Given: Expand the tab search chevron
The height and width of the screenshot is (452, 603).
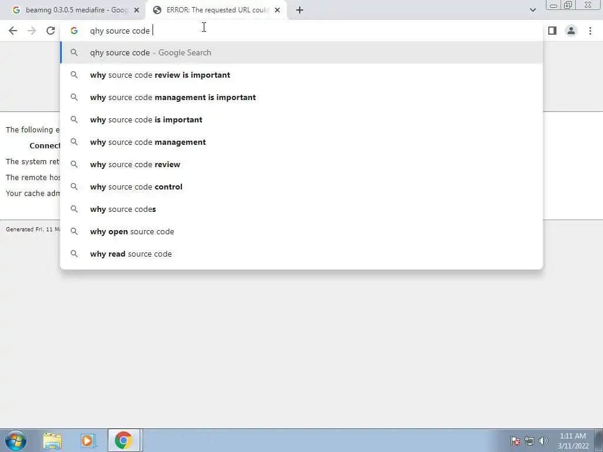Looking at the screenshot, I should [x=532, y=10].
